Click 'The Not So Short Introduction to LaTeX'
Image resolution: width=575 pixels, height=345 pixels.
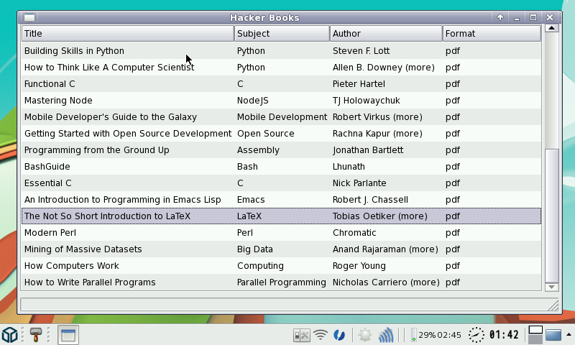281,216
